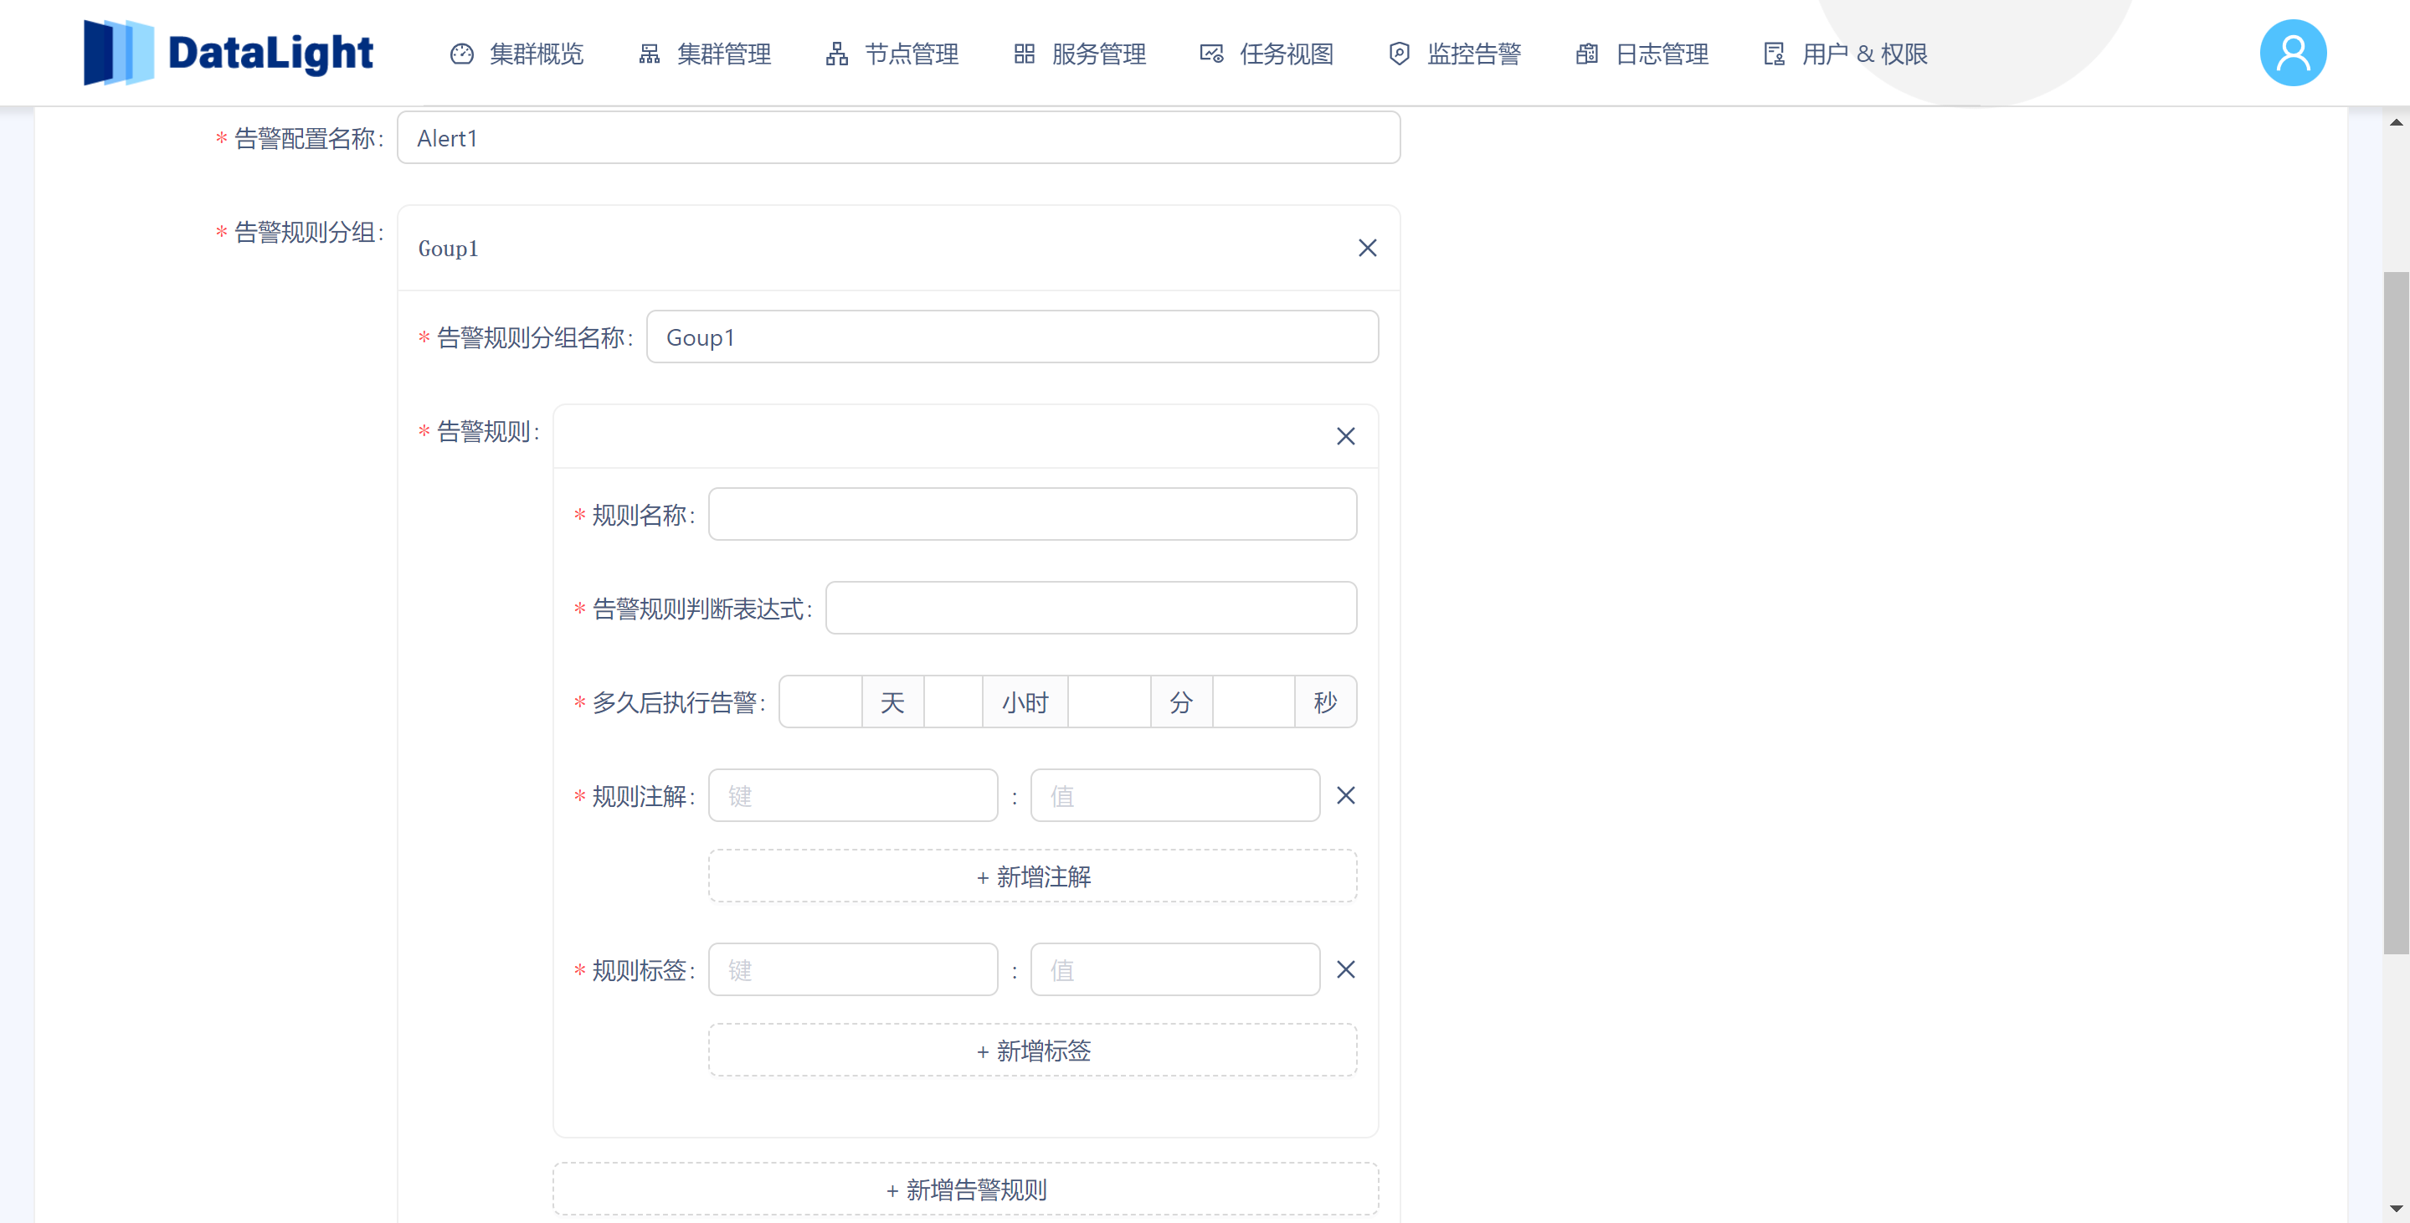Click the 日志管理 log icon
The image size is (2410, 1223).
pyautogui.click(x=1588, y=54)
